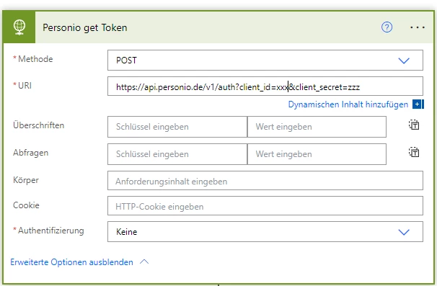The height and width of the screenshot is (286, 437).
Task: Click Dynamischen Inhalt hinzufügen link
Action: coord(348,104)
